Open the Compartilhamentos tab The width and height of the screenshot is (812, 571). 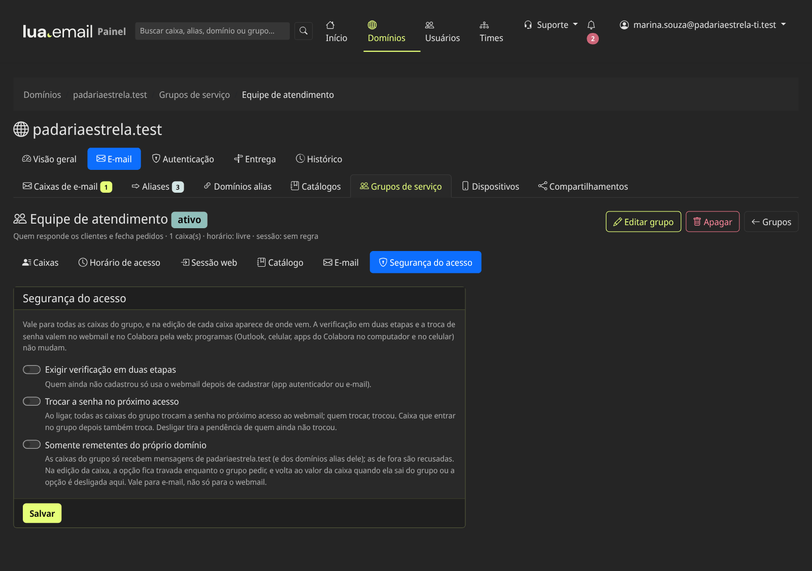[x=583, y=187]
